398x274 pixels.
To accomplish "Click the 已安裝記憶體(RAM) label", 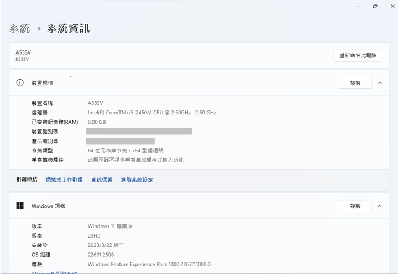I will click(55, 122).
